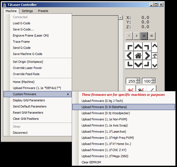Select Send Default Parameters
Image resolution: width=177 pixels, height=167 pixels.
37,106
